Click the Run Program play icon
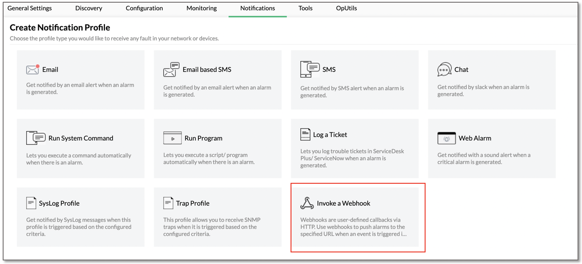 click(x=172, y=138)
